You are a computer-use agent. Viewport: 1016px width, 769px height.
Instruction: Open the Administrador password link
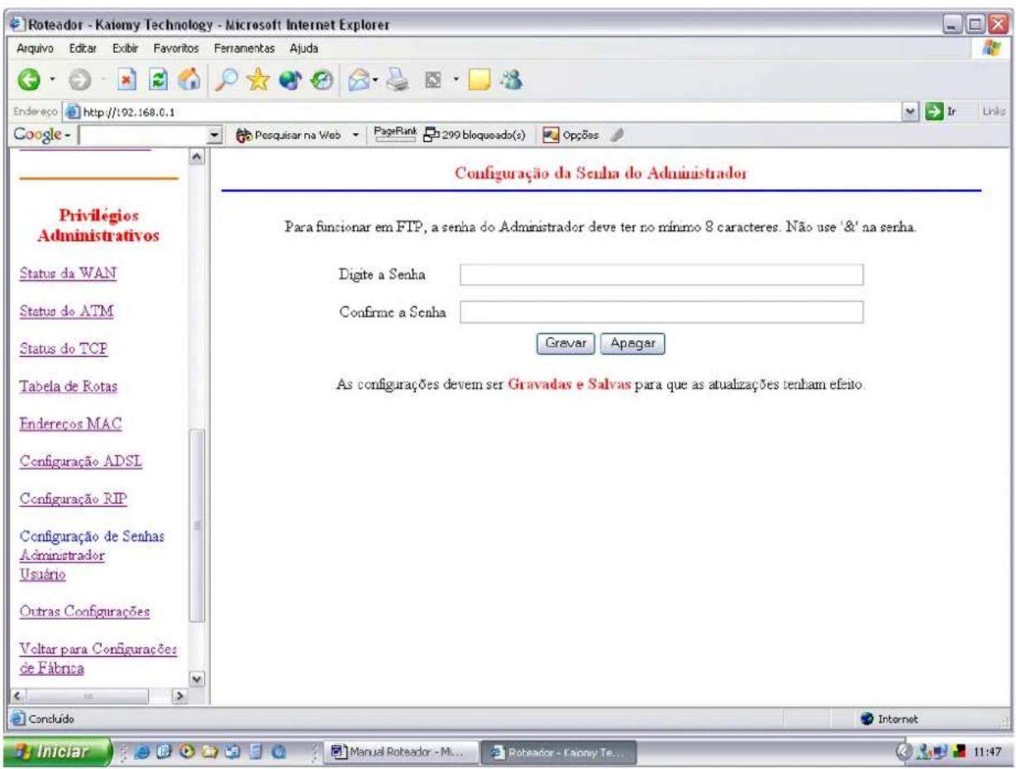(60, 555)
